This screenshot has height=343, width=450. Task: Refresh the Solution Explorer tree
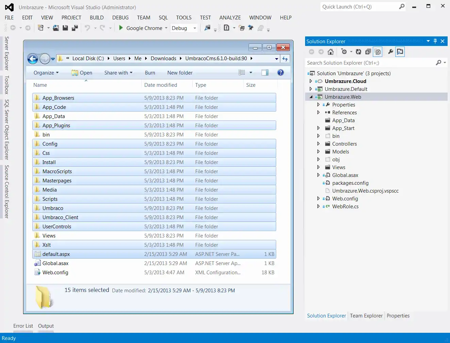(x=359, y=52)
